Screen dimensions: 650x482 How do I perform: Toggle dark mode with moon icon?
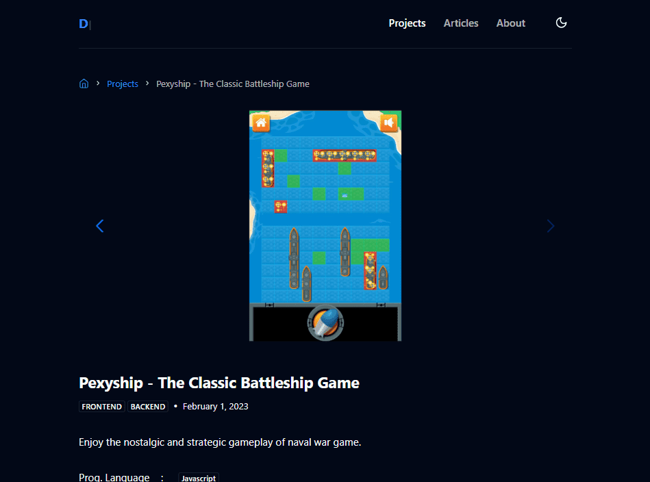pos(561,23)
